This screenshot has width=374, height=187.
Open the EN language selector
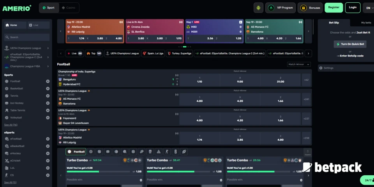(368, 7)
